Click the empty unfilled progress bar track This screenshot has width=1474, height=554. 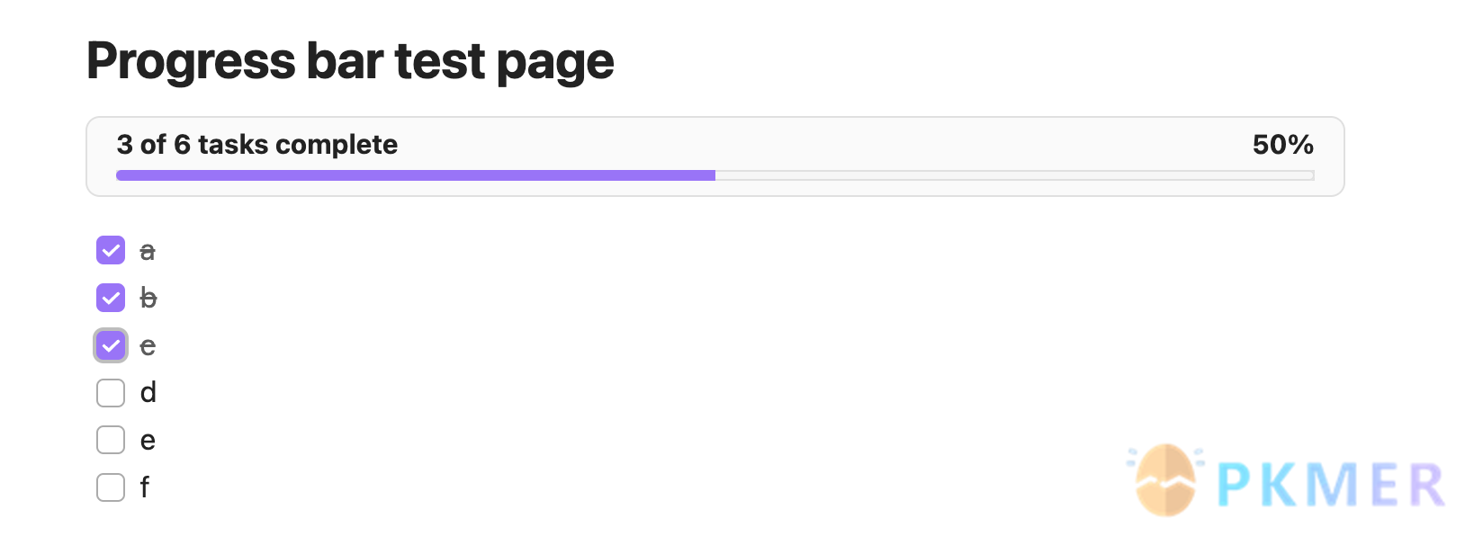(x=1013, y=175)
